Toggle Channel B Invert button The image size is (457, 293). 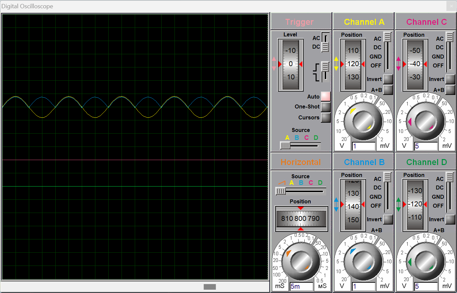point(388,219)
